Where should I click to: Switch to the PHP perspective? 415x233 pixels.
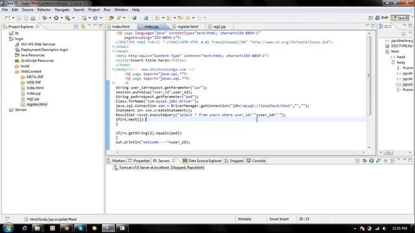click(x=382, y=18)
